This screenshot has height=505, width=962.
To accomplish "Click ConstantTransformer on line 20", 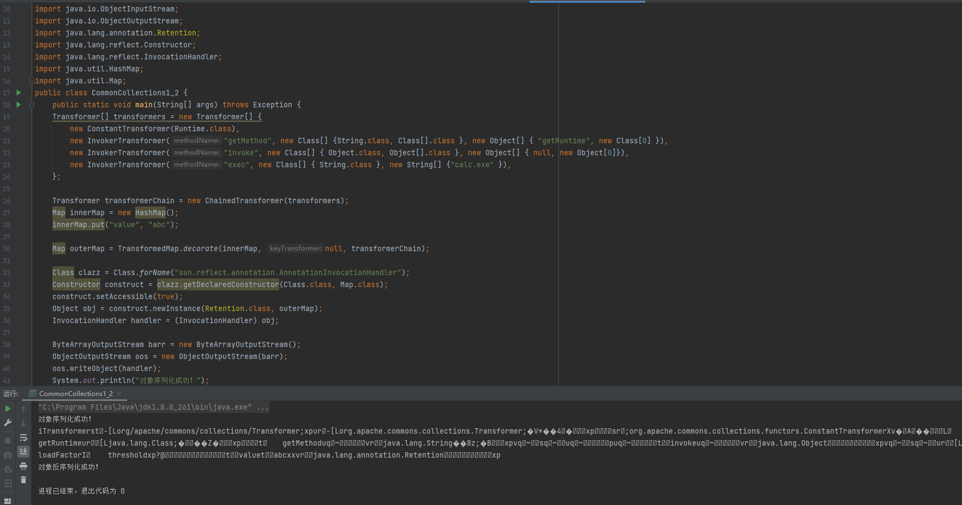I will (x=129, y=129).
